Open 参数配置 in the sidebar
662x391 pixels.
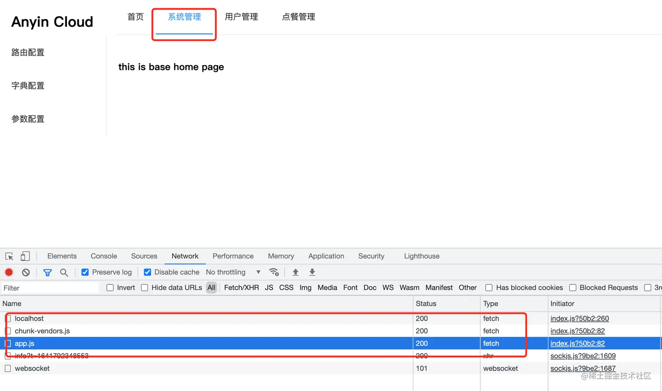(28, 119)
